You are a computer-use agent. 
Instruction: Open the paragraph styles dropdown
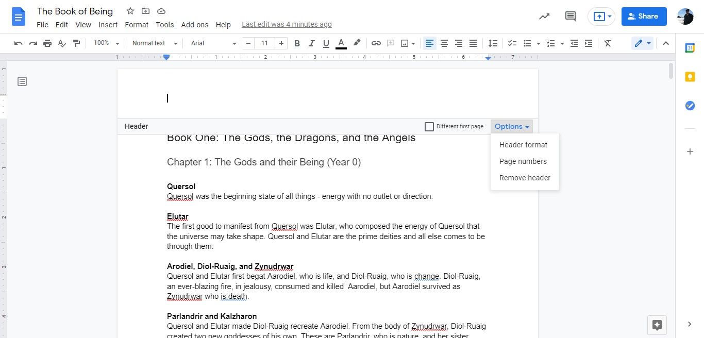pyautogui.click(x=153, y=43)
